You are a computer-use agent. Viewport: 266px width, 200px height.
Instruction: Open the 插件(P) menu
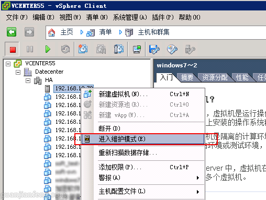[x=163, y=17]
